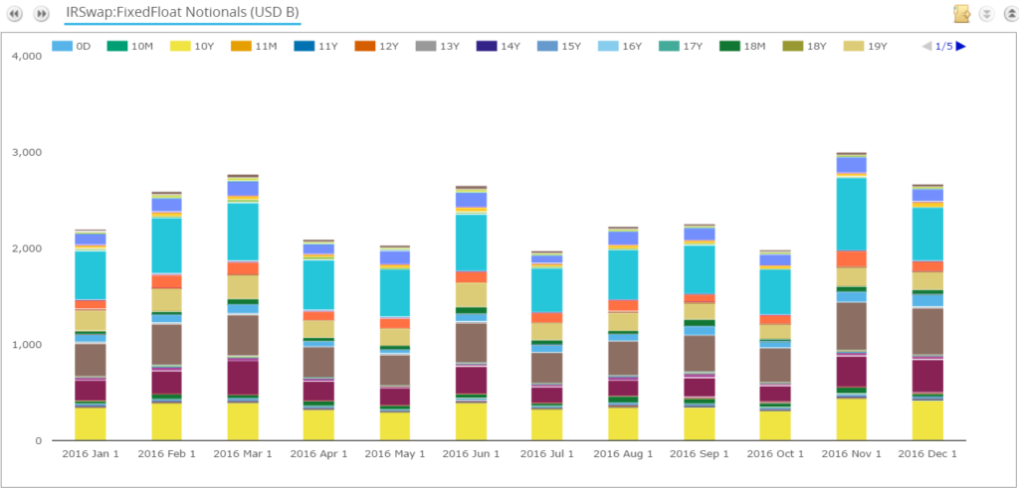This screenshot has width=1019, height=490.
Task: Toggle the 10Y series legend swatch
Action: [180, 46]
